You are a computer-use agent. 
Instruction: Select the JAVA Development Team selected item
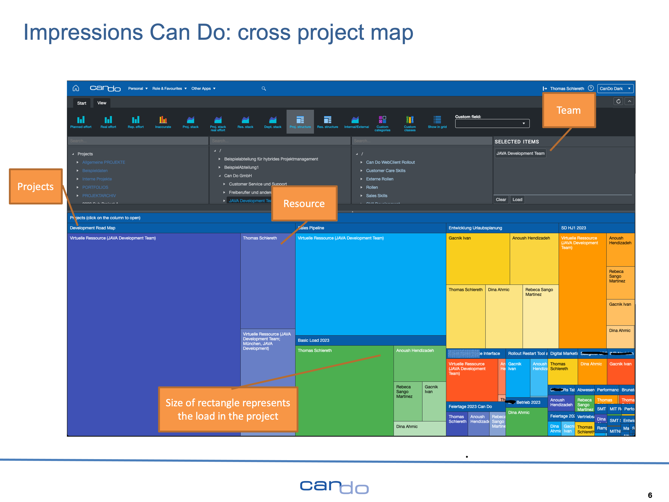520,153
